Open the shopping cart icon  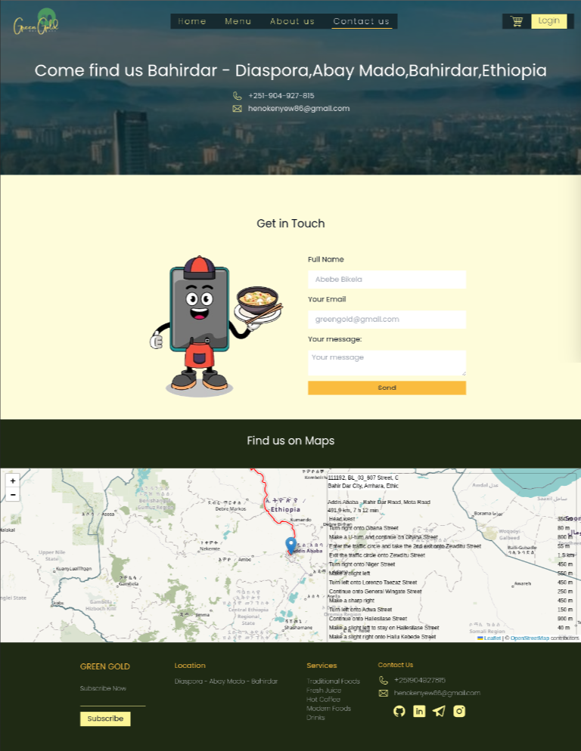coord(517,21)
